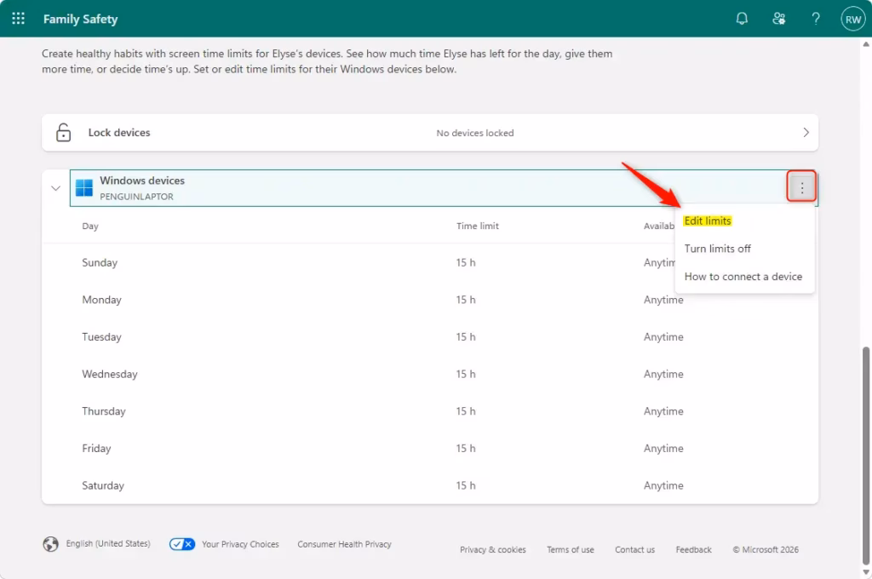Click the Microsoft 2026 copyright text
This screenshot has height=579, width=872.
[x=766, y=549]
